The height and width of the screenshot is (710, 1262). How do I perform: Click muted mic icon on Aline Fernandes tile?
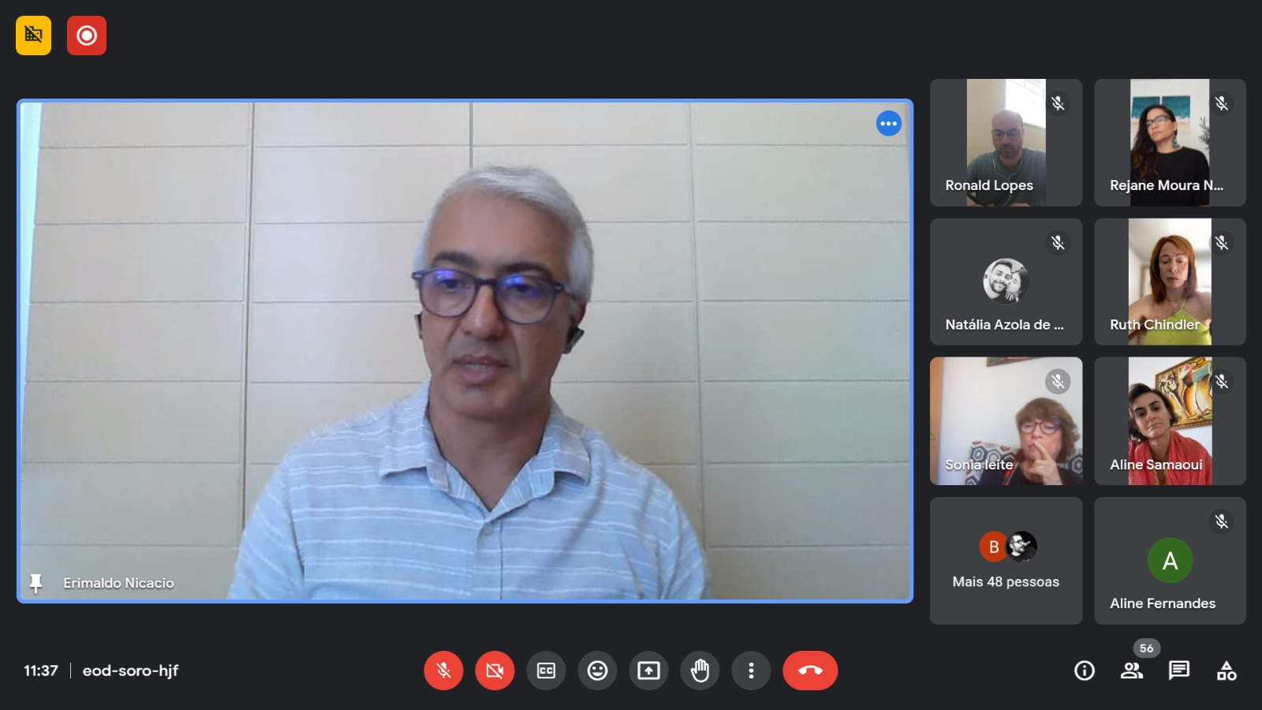[x=1222, y=521]
